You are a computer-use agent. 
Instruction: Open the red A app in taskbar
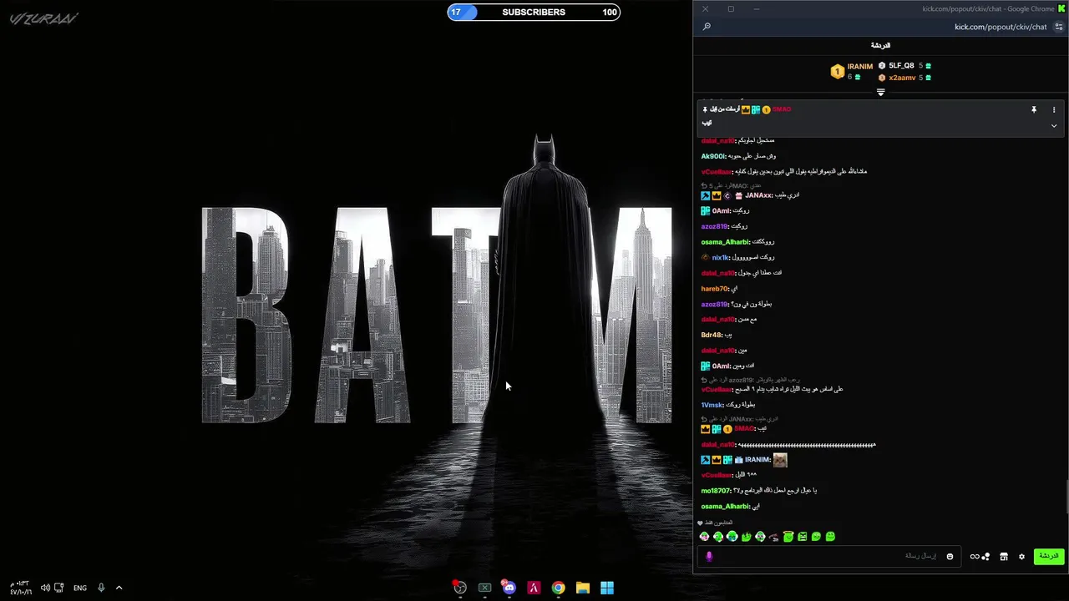pos(533,588)
